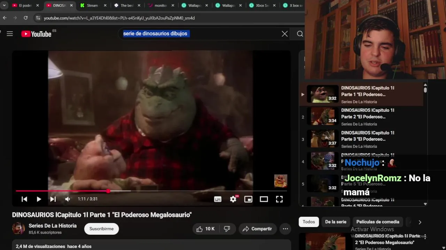Play the paused video
This screenshot has height=250, width=446.
pos(39,199)
